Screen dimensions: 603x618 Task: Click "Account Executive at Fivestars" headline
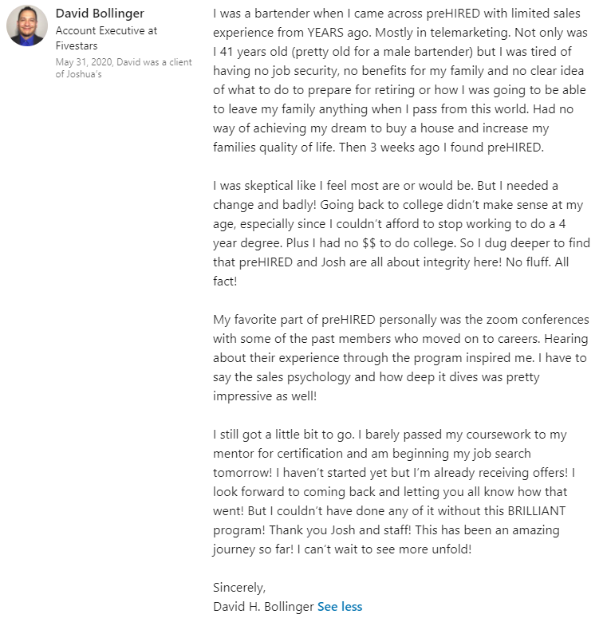106,37
